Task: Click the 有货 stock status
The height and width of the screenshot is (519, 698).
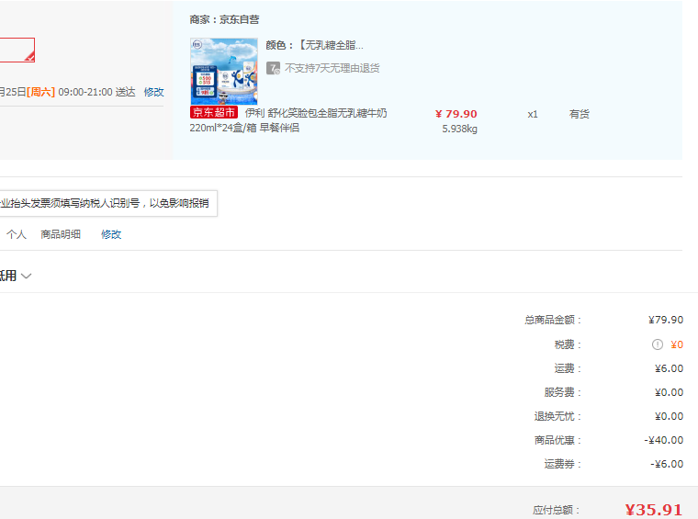Action: (580, 115)
